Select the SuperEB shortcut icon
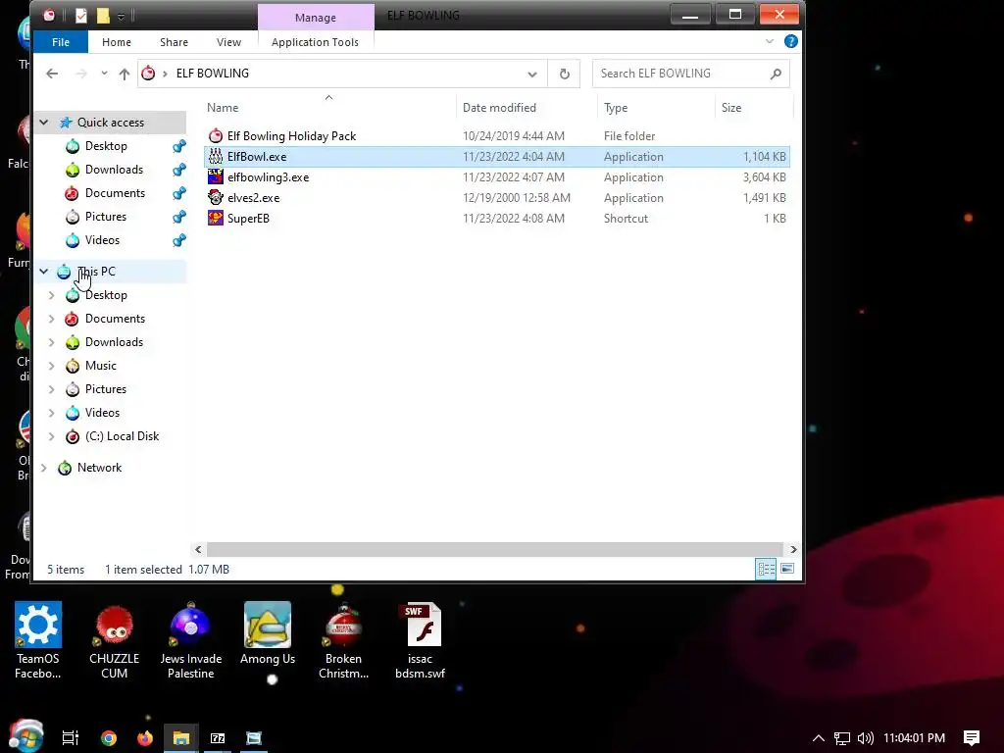 pyautogui.click(x=216, y=218)
